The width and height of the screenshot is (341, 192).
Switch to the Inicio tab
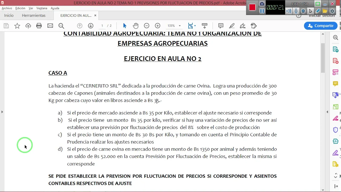click(x=9, y=15)
